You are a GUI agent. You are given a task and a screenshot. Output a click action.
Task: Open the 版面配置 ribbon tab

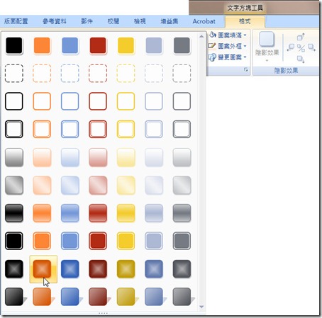pos(16,21)
